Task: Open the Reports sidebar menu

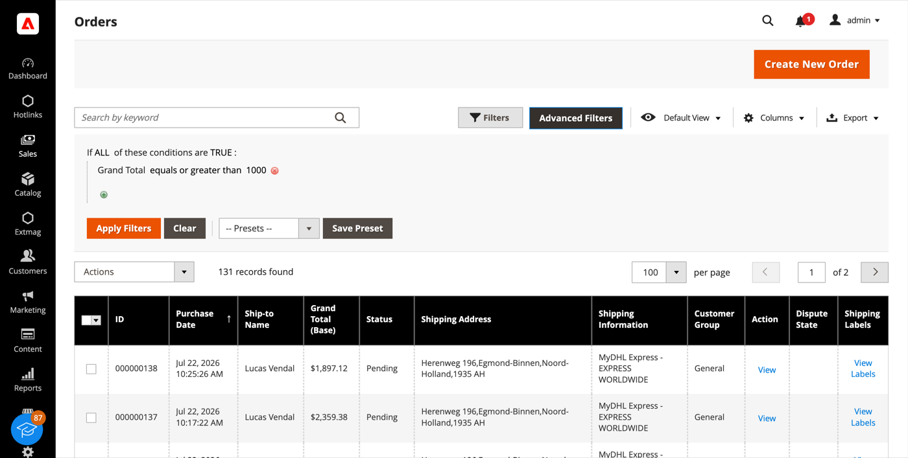Action: (x=28, y=380)
